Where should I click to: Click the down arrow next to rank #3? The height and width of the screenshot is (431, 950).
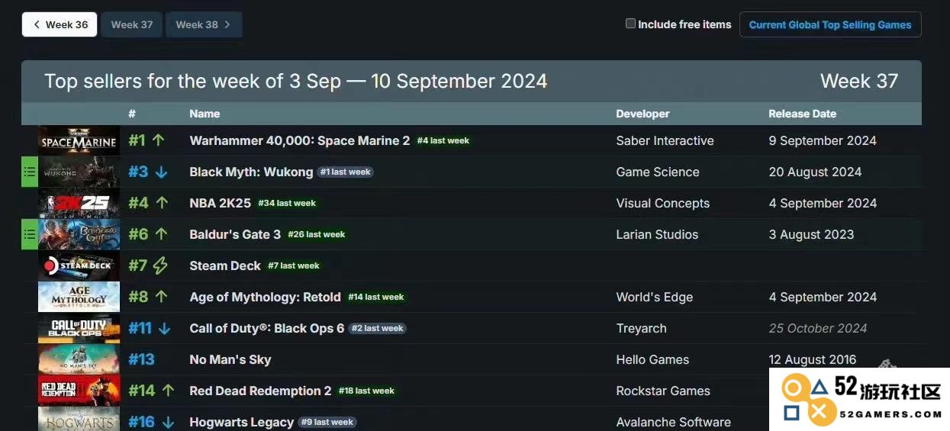click(161, 172)
